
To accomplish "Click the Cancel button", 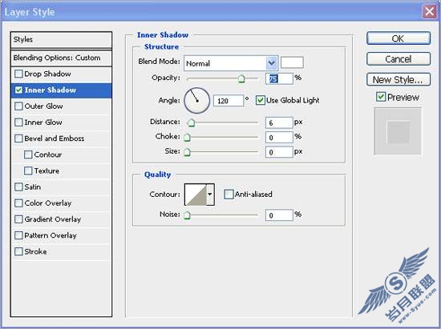I will pos(399,59).
